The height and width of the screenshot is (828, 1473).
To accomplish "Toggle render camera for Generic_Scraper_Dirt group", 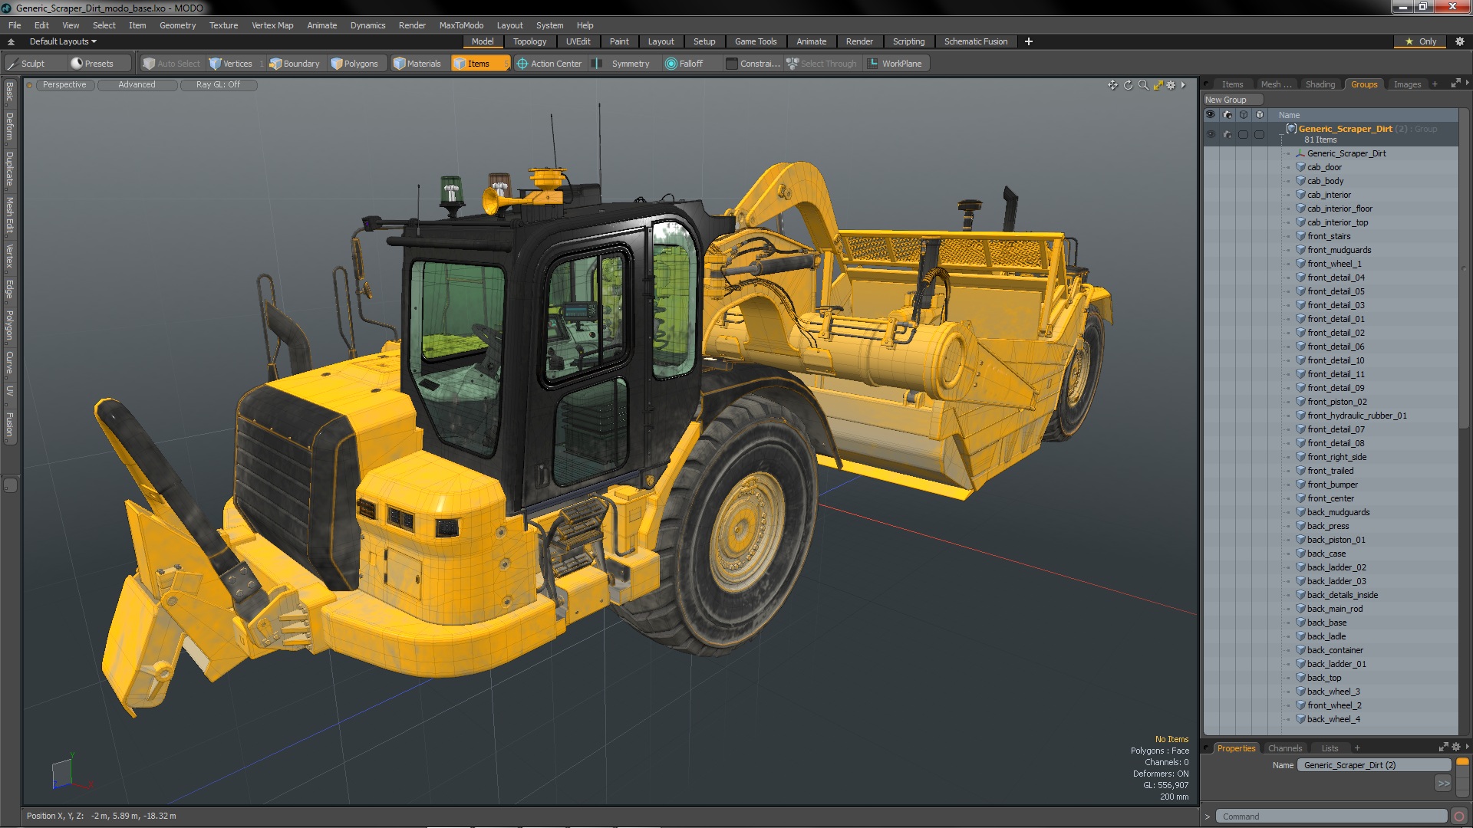I will click(1227, 134).
